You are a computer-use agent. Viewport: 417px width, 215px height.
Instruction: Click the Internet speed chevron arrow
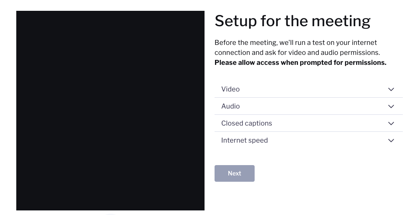[x=391, y=141]
